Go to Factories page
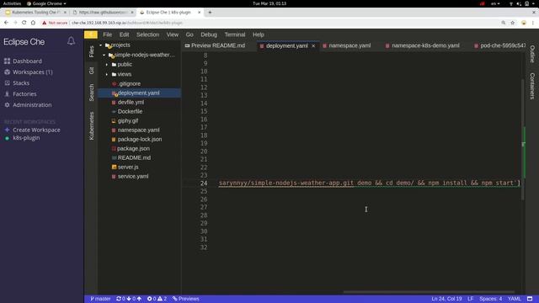 (x=24, y=93)
